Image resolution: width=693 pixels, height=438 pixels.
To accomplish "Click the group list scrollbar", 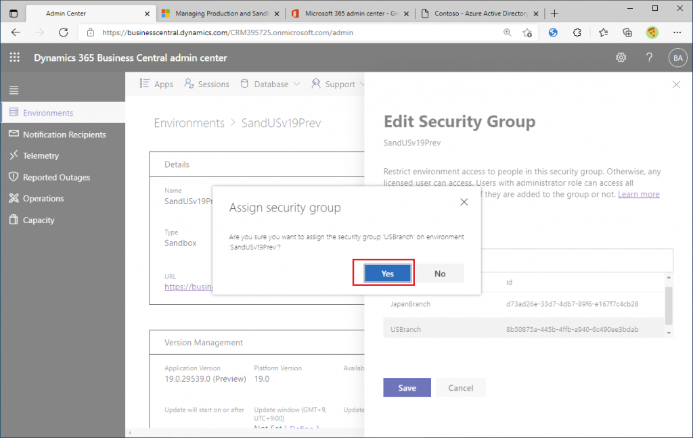I will [669, 306].
